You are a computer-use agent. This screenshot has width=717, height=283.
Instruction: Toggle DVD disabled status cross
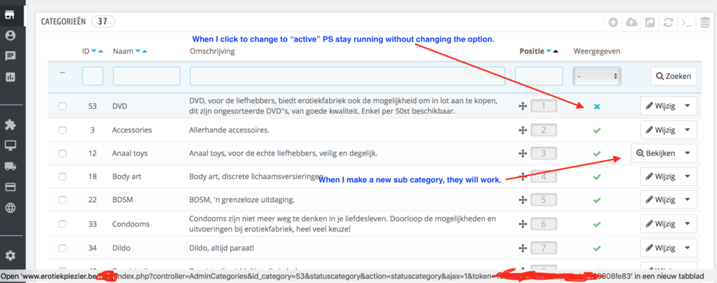597,107
